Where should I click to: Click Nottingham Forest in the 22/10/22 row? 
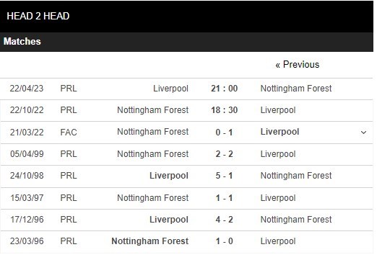click(153, 110)
